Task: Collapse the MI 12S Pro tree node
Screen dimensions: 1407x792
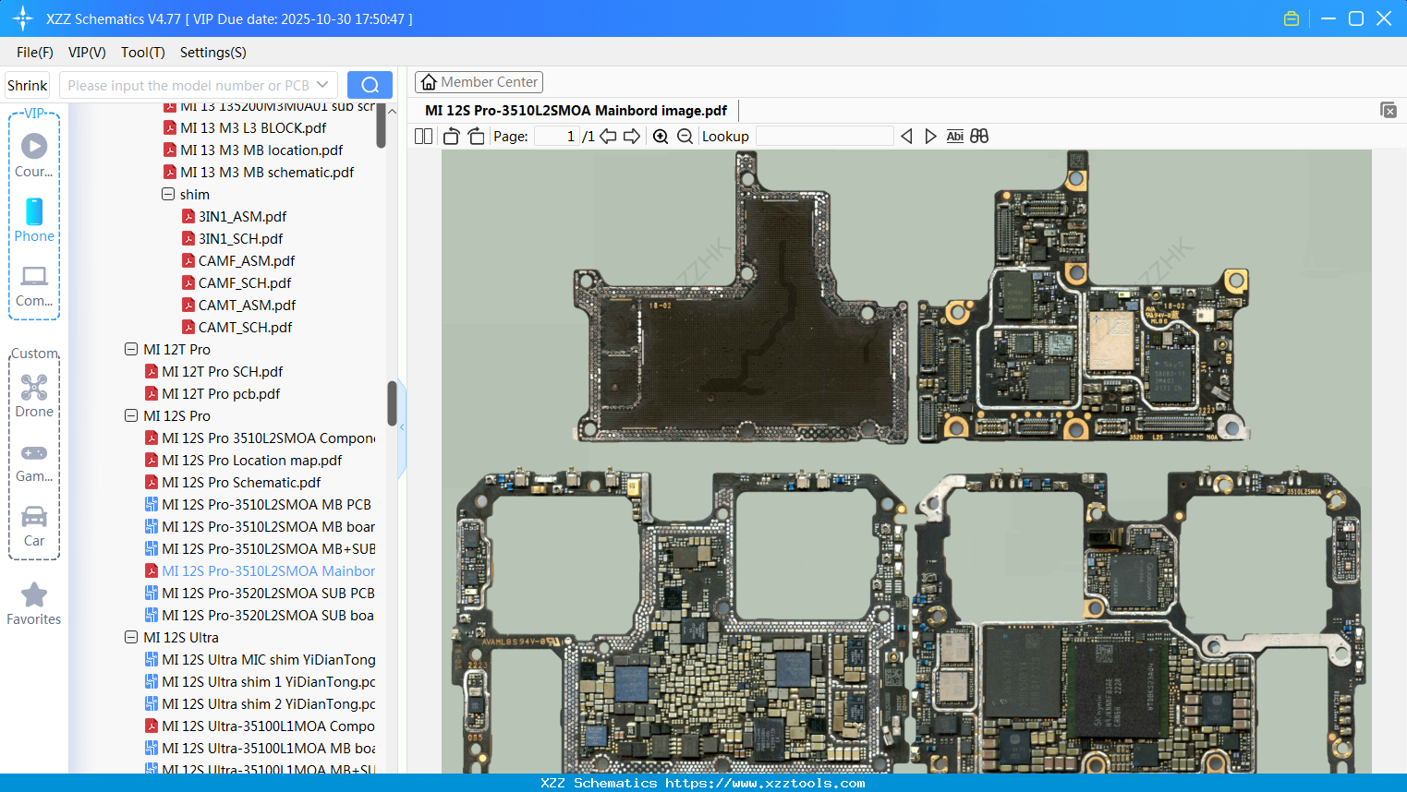Action: click(x=130, y=415)
